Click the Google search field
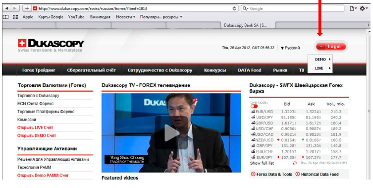The width and height of the screenshot is (373, 188). (x=293, y=8)
